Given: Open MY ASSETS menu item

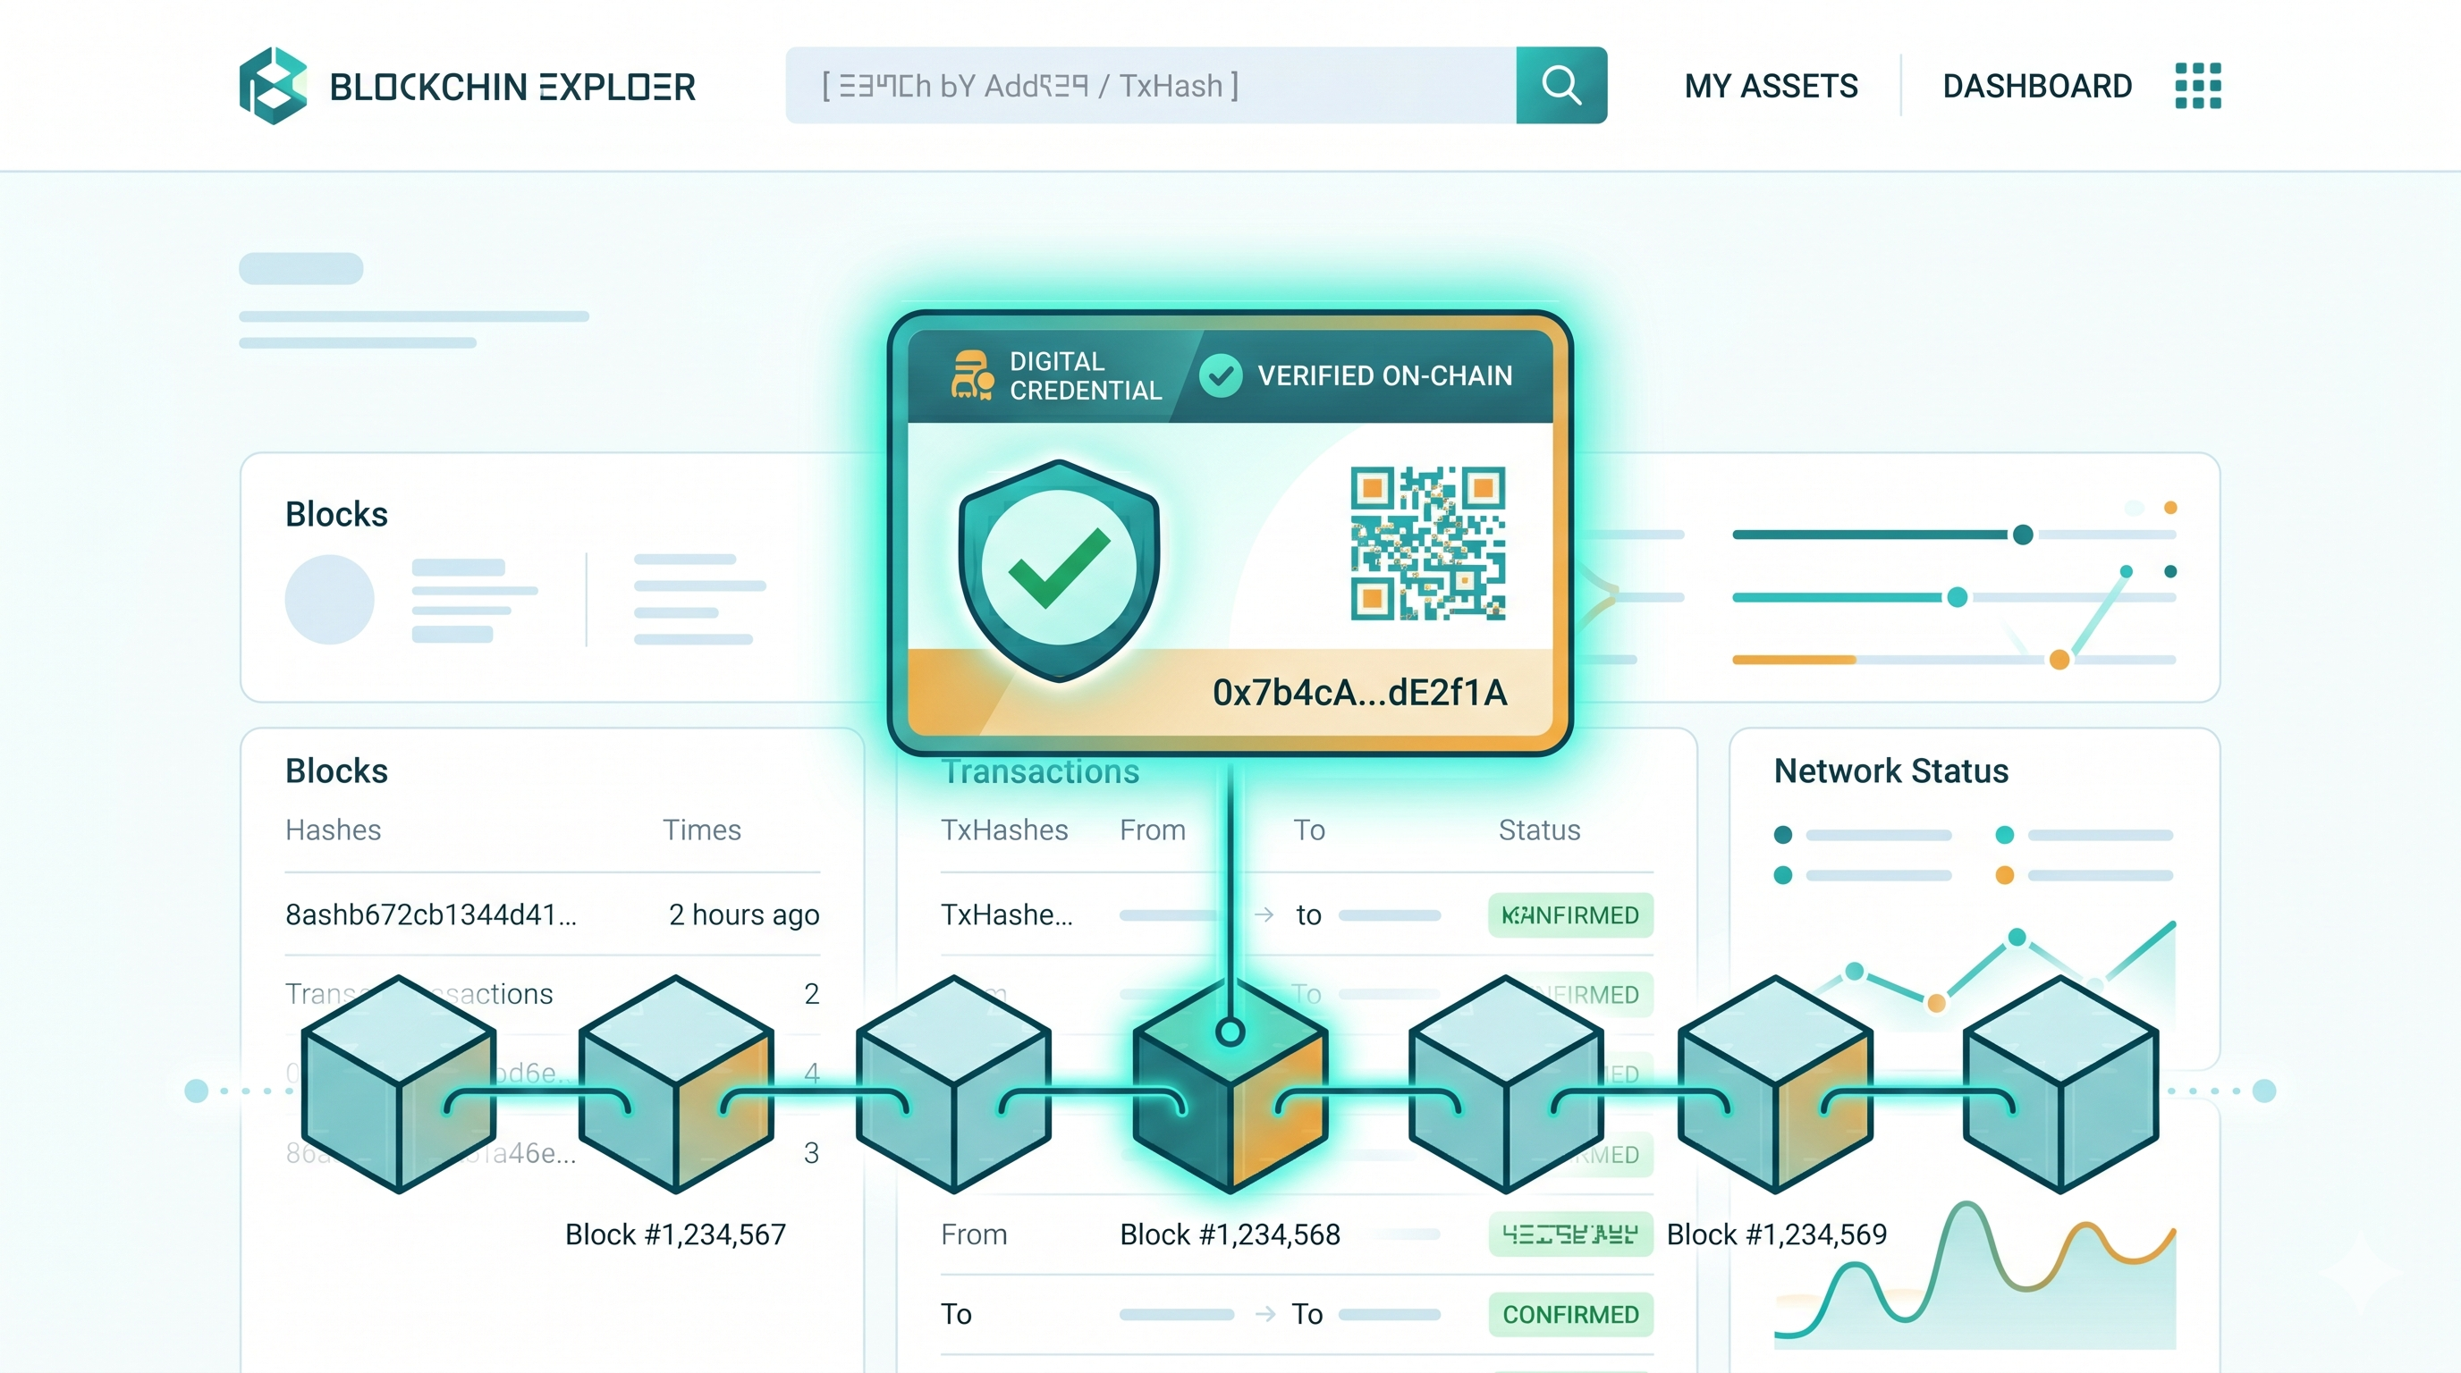Looking at the screenshot, I should point(1771,86).
